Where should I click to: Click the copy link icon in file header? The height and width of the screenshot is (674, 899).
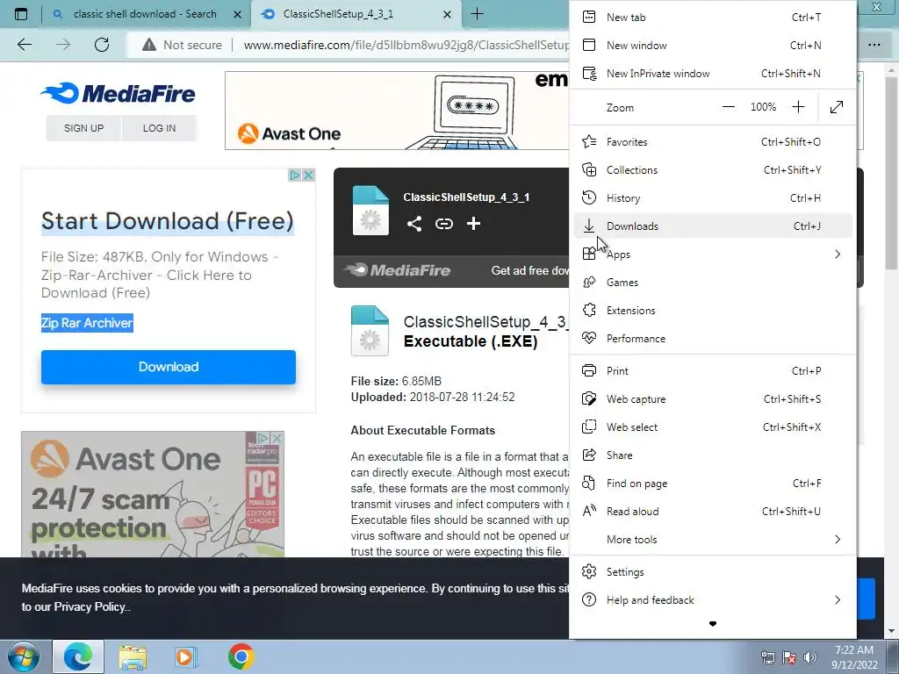pos(443,224)
